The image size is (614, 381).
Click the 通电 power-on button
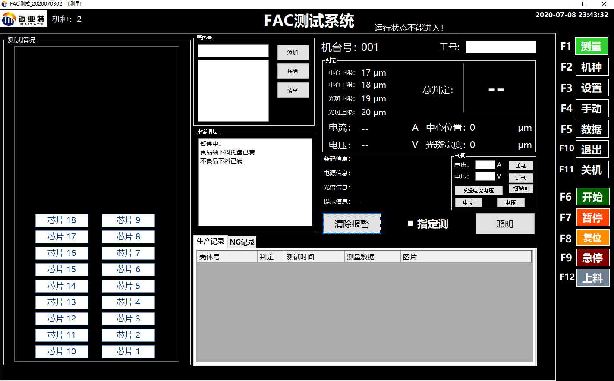coord(520,165)
